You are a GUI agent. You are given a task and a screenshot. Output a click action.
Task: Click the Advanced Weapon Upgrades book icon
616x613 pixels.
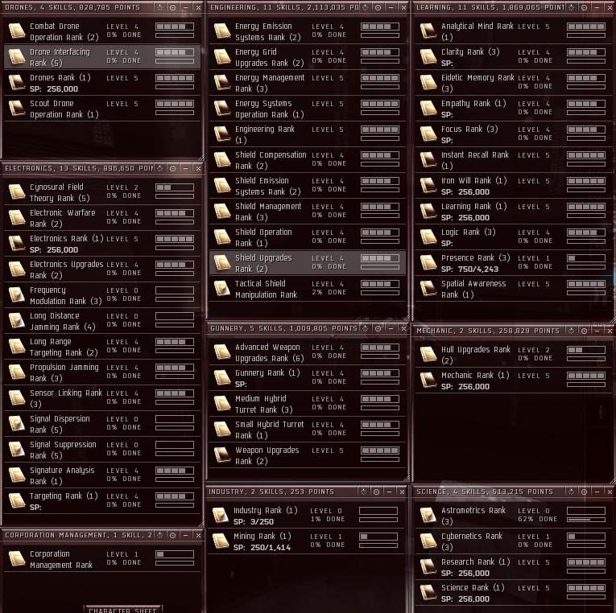[x=222, y=352]
